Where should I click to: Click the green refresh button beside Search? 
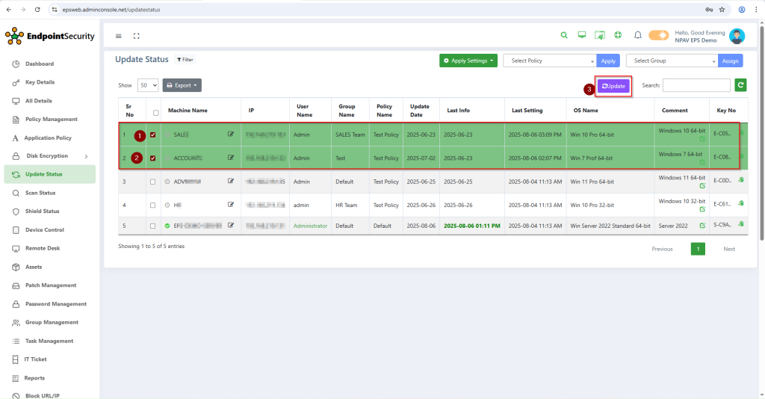coord(740,85)
